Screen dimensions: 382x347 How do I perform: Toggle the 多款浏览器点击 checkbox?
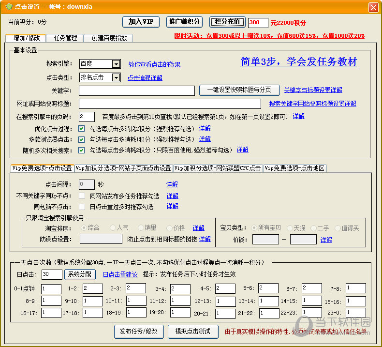[x=82, y=139]
